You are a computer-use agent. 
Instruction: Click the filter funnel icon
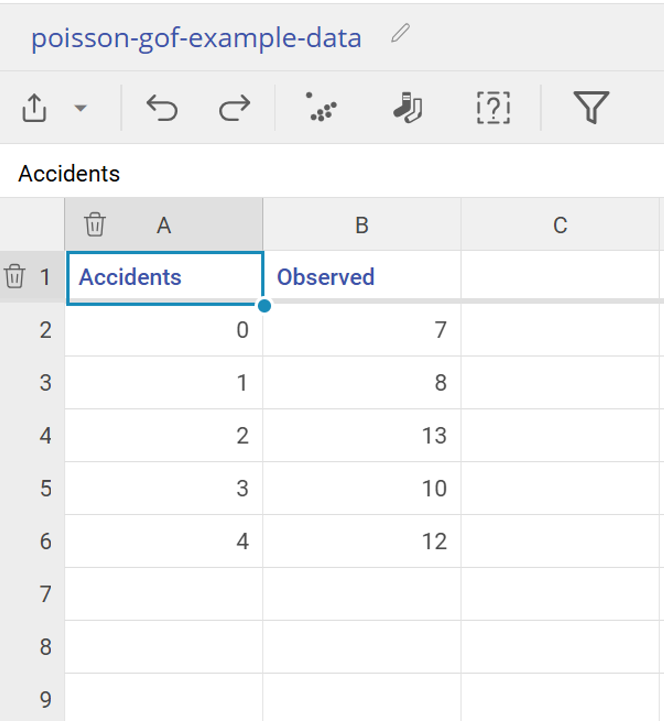point(592,108)
